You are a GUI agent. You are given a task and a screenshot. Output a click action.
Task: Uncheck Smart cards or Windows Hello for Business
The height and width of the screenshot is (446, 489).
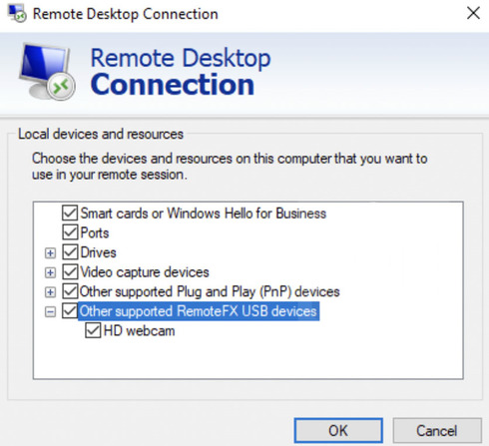coord(70,213)
